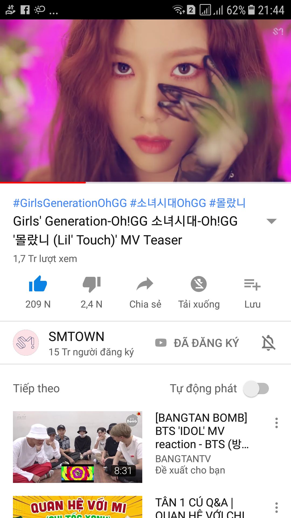Open options menu for BANGTAN BOMB video

pyautogui.click(x=276, y=423)
